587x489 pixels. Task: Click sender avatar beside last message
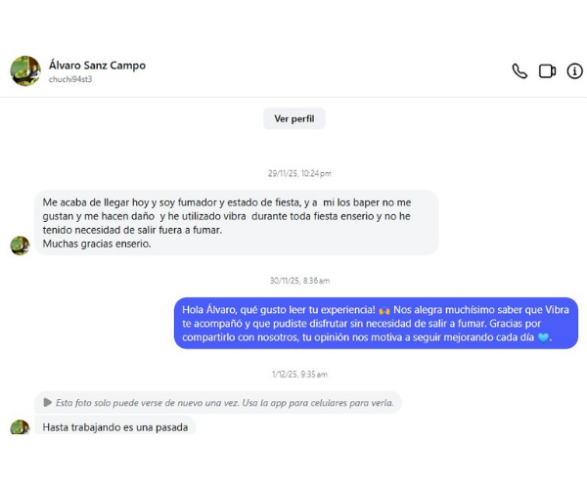[x=20, y=427]
